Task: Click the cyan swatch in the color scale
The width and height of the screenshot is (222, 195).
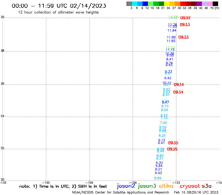Action: [x=135, y=4]
